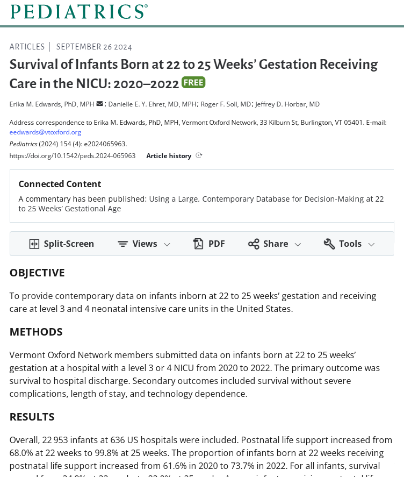Click the Pediatrics journal logo
This screenshot has height=477, width=404.
78,11
